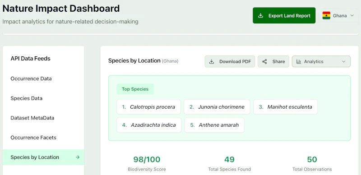The height and width of the screenshot is (175, 361).
Task: Click the 98/100 Biodiversity Score value
Action: (x=147, y=159)
